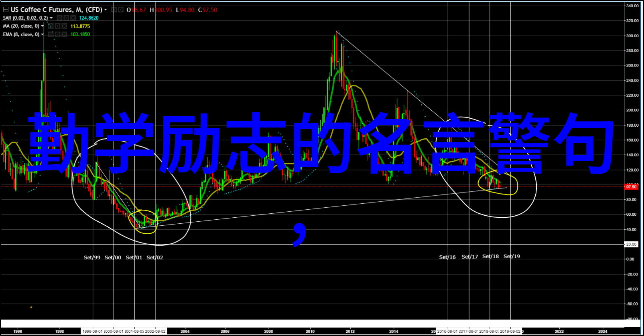Select the Set/99 text annotation

[x=92, y=257]
